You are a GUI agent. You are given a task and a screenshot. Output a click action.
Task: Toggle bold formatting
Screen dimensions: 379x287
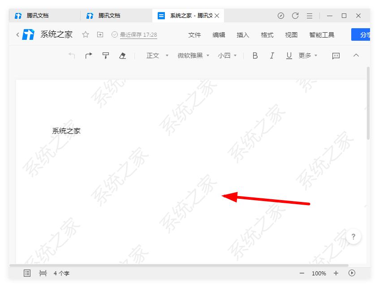pos(255,56)
